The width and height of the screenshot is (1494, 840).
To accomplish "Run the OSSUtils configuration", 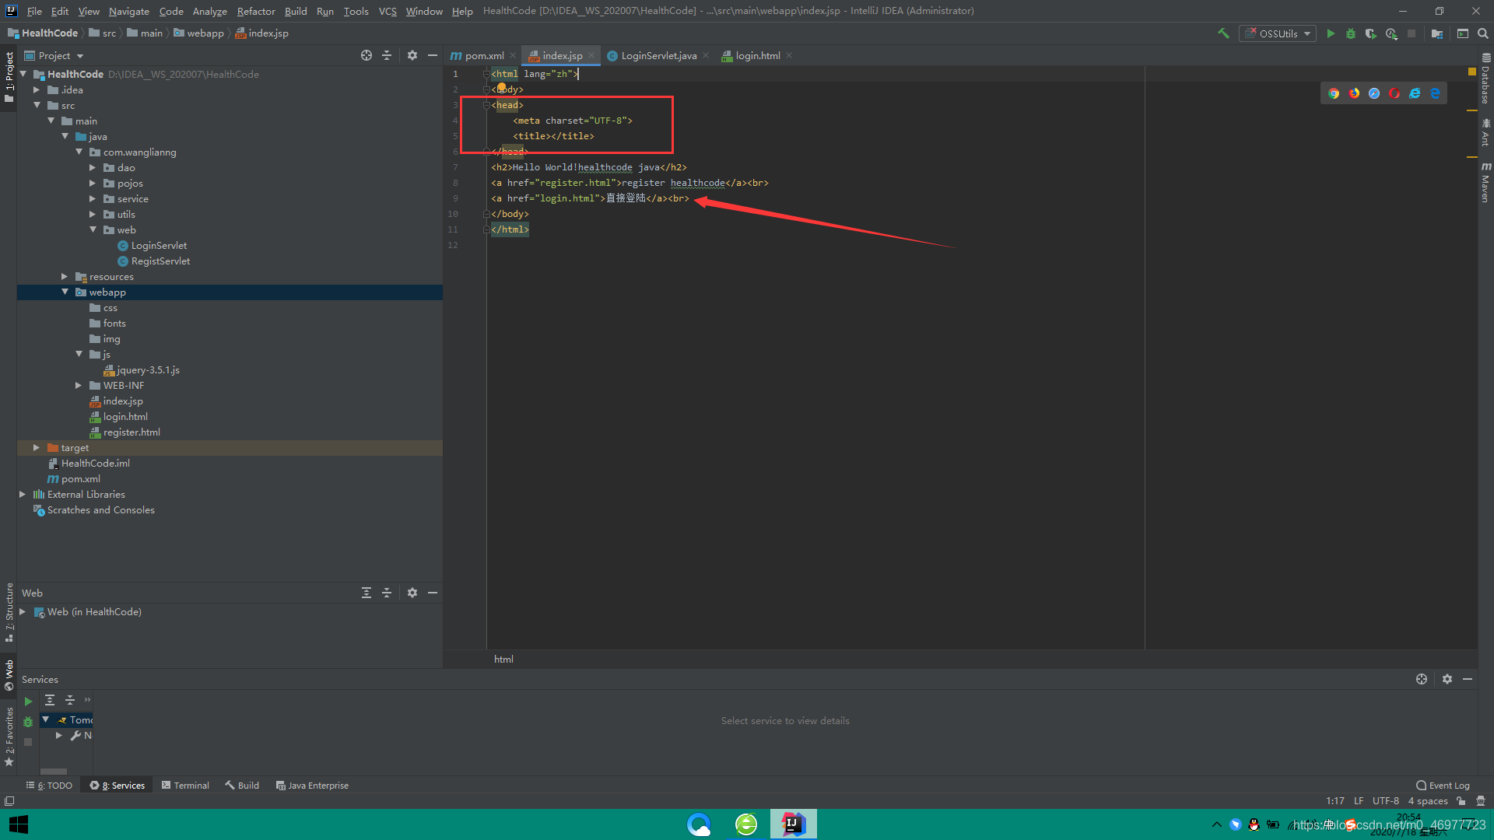I will click(1331, 33).
